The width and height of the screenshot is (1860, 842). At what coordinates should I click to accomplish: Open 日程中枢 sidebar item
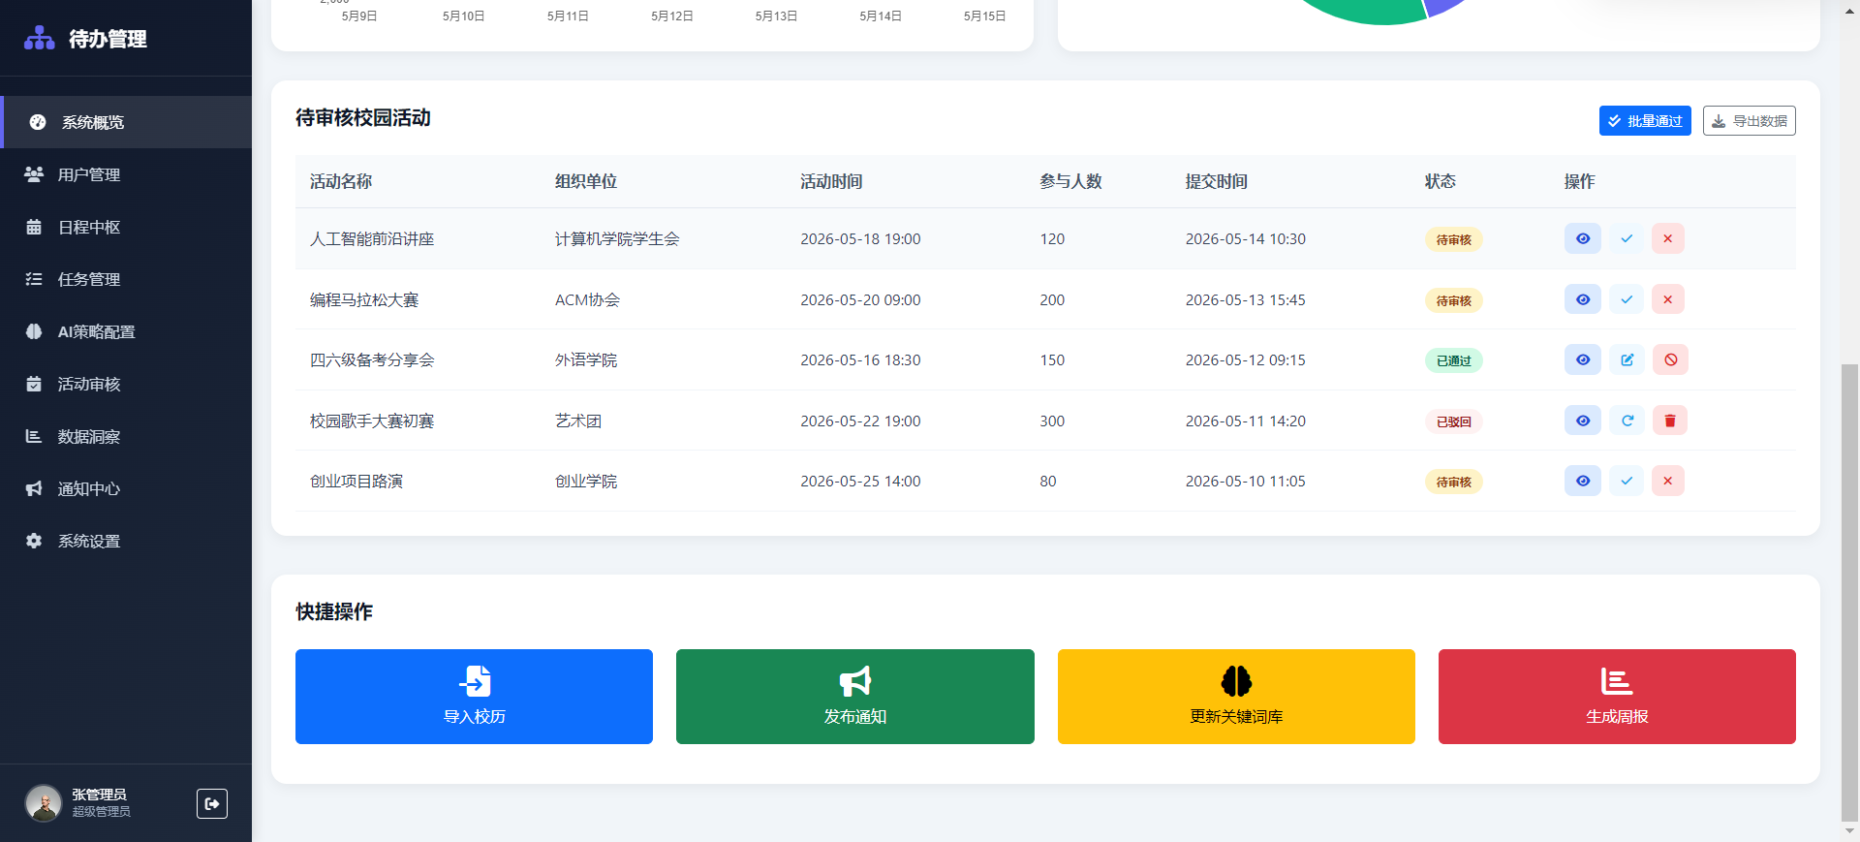click(126, 227)
